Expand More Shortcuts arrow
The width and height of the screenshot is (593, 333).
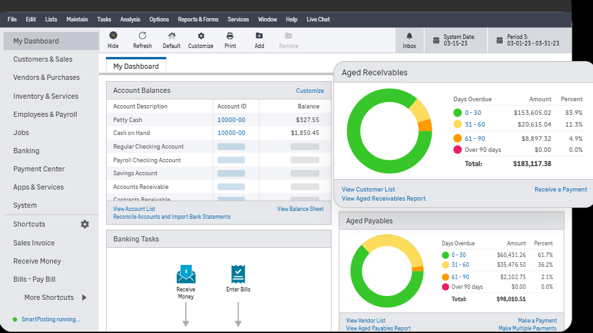(85, 297)
